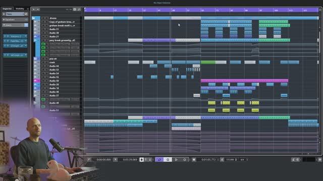Select the Audio 49 track
The height and width of the screenshot is (181, 323).
tap(54, 103)
